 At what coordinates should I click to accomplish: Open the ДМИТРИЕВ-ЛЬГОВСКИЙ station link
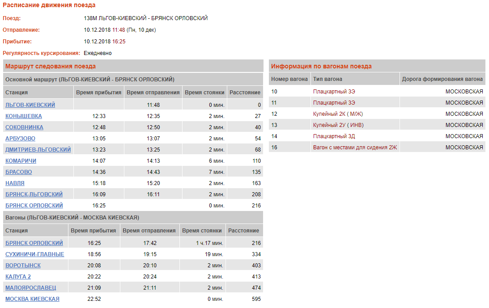[38, 150]
